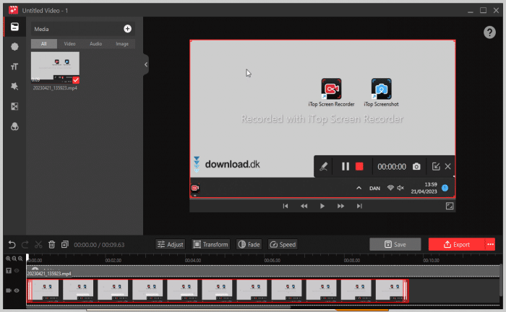Open the star Effects sidebar icon
Viewport: 506px width, 312px height.
tap(14, 87)
